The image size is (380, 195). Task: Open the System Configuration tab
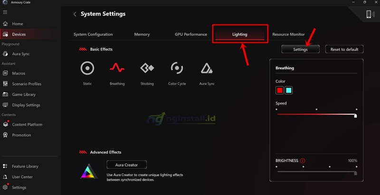point(93,34)
